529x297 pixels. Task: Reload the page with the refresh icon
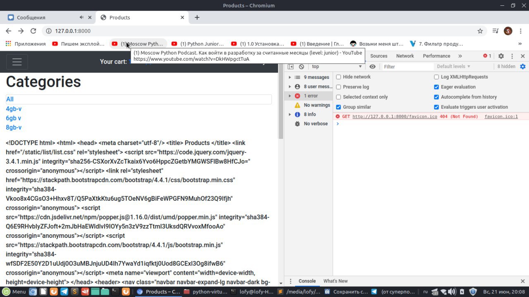click(33, 31)
